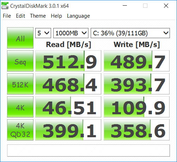The image size is (177, 162).
Task: Open the Theme menu
Action: pyautogui.click(x=38, y=16)
